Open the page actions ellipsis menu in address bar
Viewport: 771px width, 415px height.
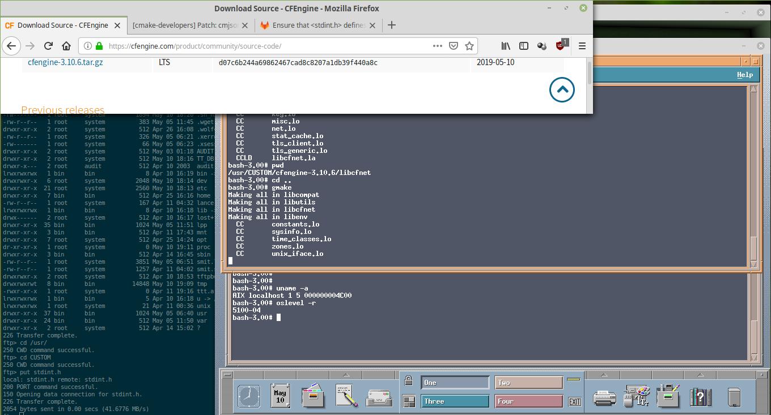(x=439, y=46)
